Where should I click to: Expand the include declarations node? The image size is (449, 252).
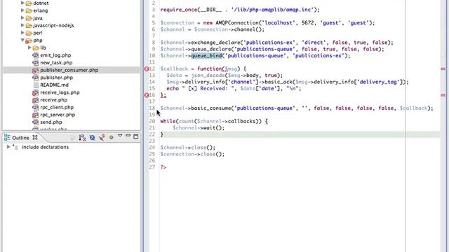pos(8,147)
